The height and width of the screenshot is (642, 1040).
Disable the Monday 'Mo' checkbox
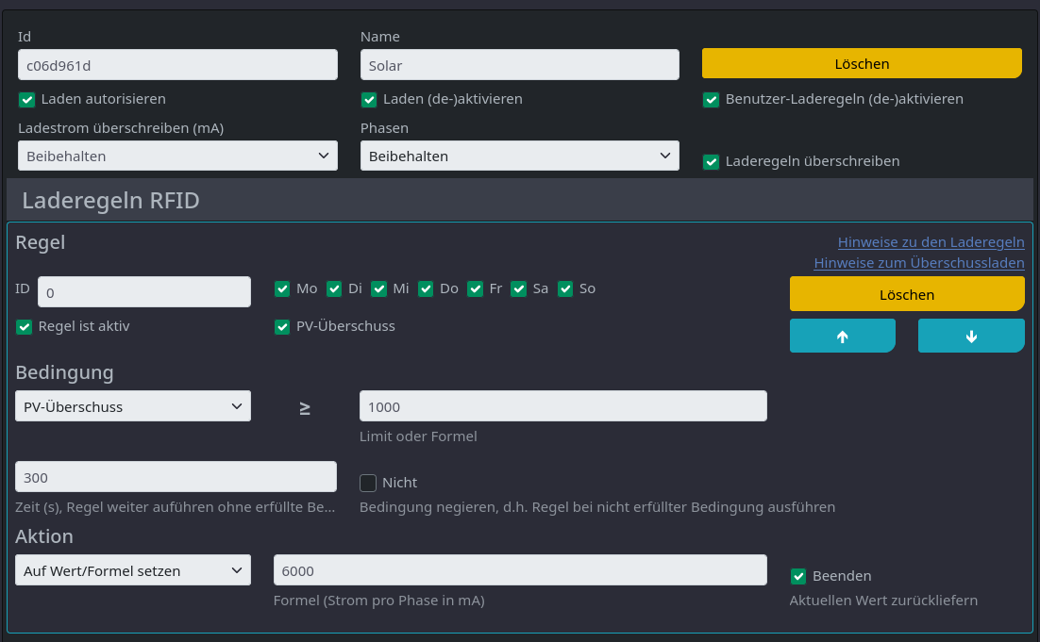coord(282,288)
